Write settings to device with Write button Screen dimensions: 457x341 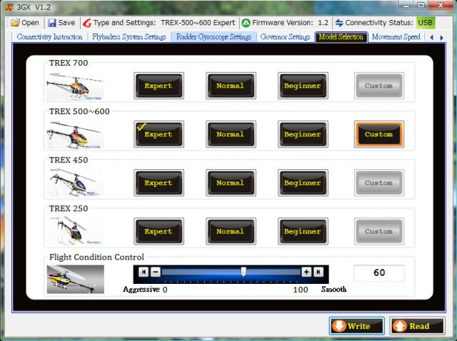(357, 326)
